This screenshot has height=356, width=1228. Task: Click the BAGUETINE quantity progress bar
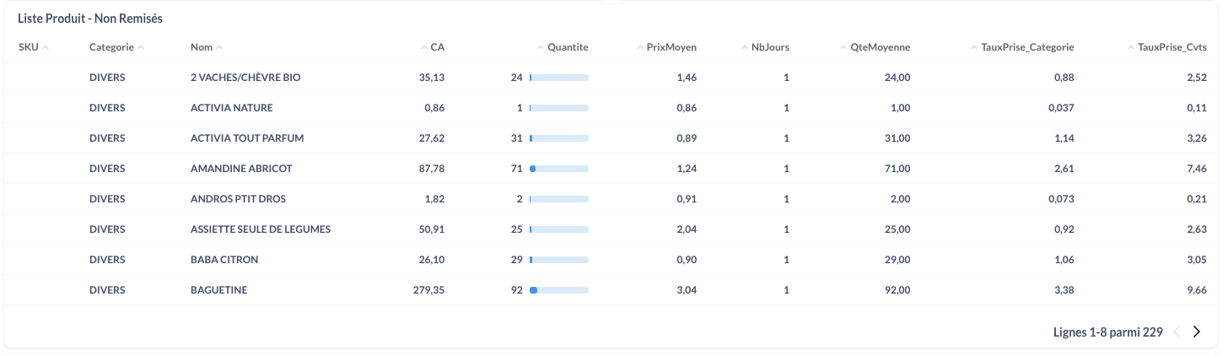pyautogui.click(x=558, y=290)
